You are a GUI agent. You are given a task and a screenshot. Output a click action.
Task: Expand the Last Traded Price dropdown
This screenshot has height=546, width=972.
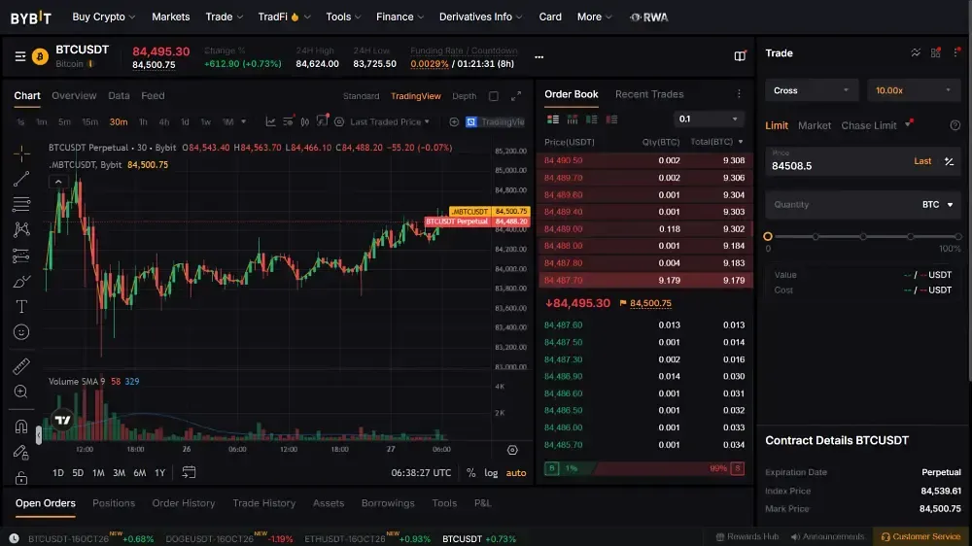[390, 122]
